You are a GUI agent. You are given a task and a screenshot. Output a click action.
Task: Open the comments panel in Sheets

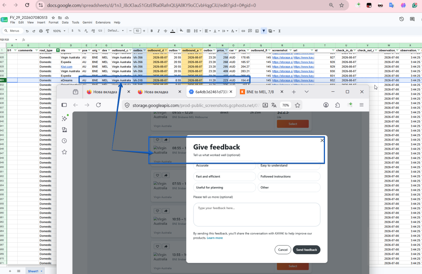point(412,19)
